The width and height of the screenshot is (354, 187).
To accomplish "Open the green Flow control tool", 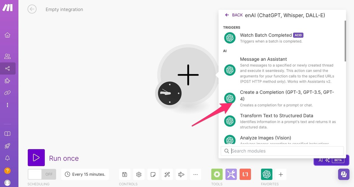I will pyautogui.click(x=217, y=174).
